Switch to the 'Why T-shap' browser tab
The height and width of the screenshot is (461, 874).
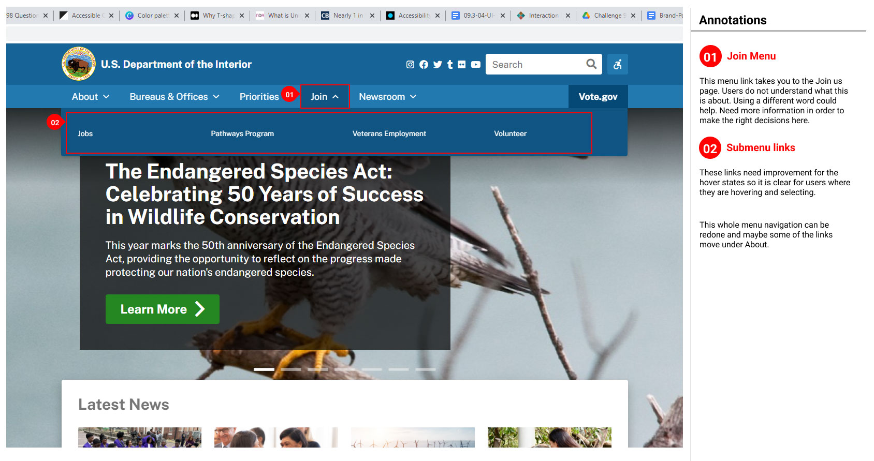[216, 16]
